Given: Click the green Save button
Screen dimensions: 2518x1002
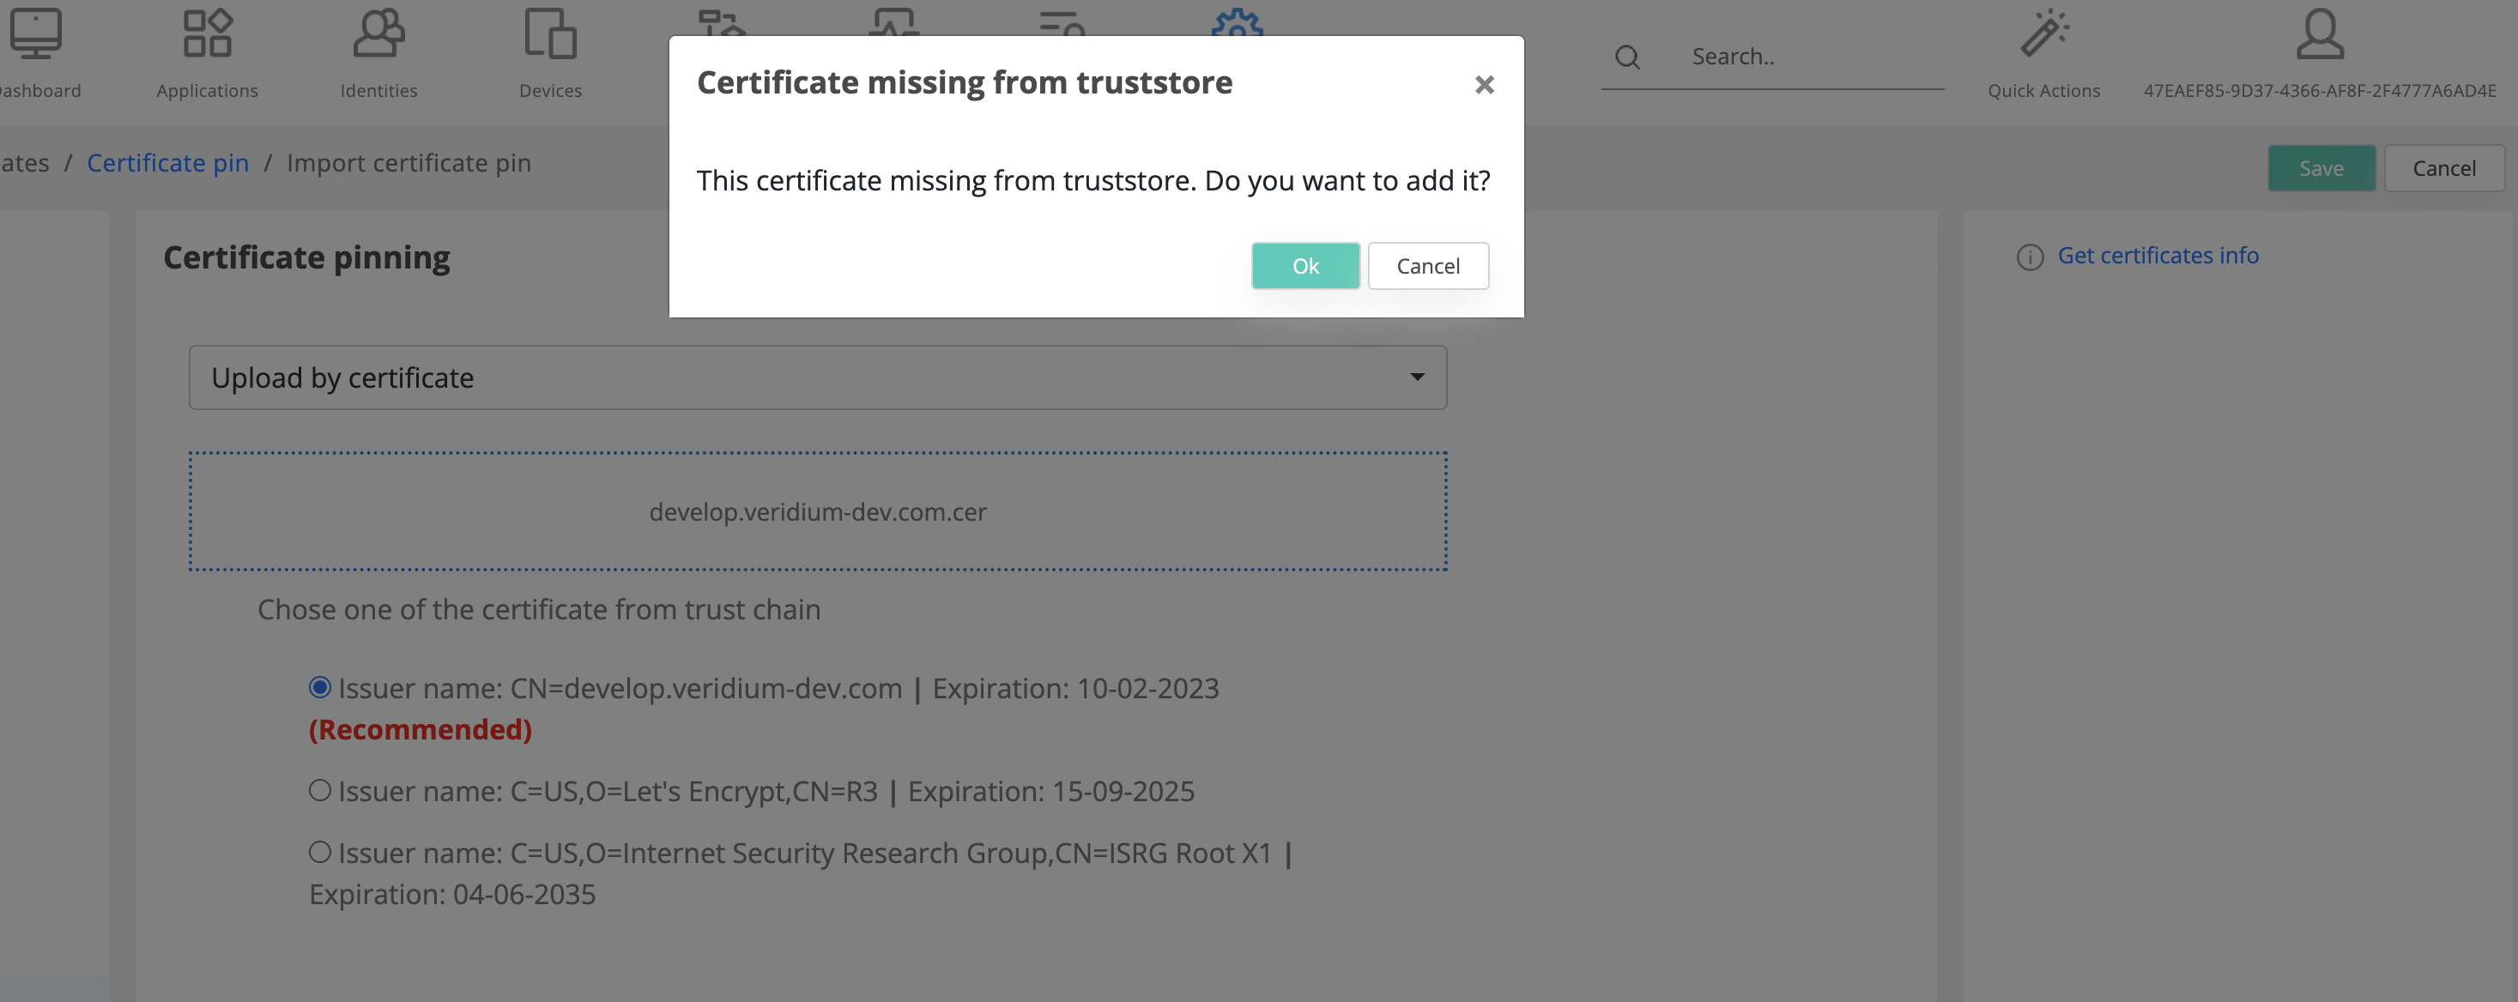Looking at the screenshot, I should point(2321,168).
